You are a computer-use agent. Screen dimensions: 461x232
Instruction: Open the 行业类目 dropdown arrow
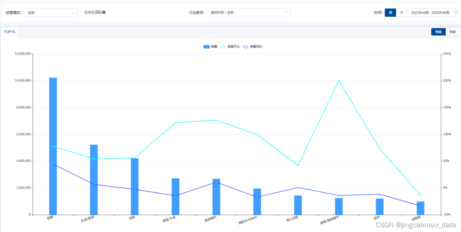tap(286, 12)
